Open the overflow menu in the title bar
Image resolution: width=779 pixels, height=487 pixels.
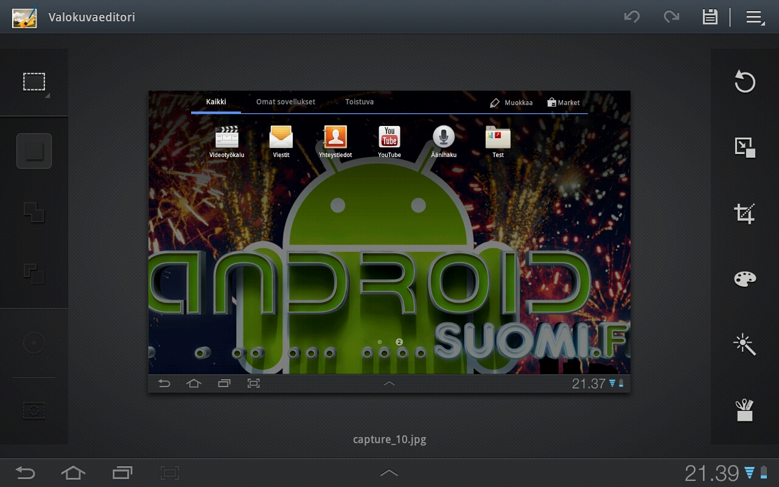(755, 17)
